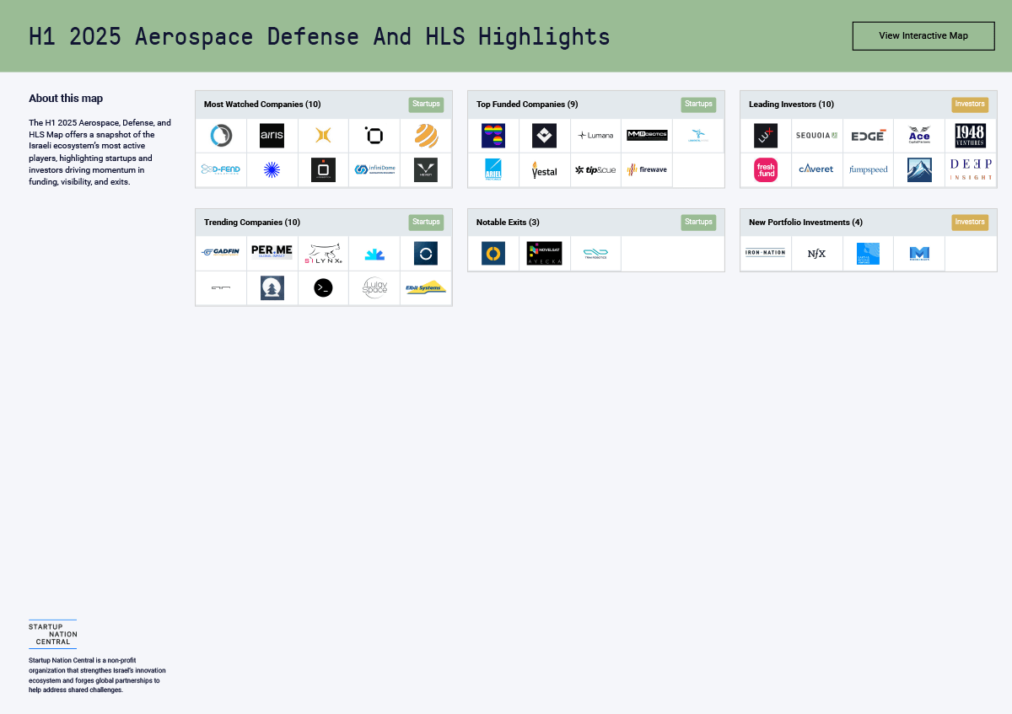Click the Investors tag on New Portfolio Investments
Screen dimensions: 1012x714
[x=970, y=223]
